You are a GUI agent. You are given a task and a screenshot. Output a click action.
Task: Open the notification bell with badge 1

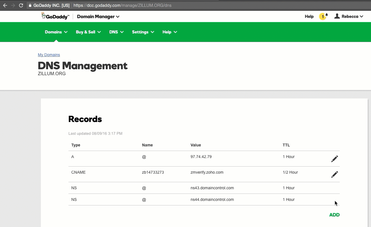323,16
